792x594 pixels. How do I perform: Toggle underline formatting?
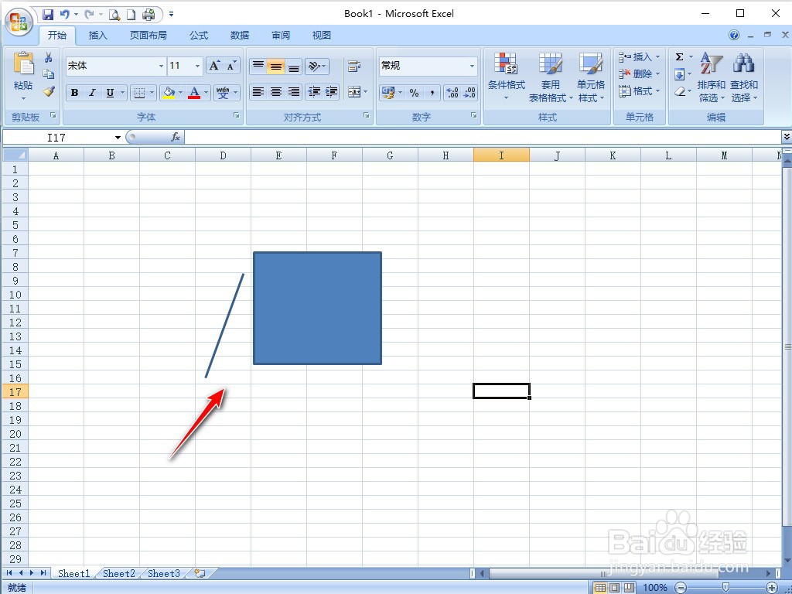coord(110,93)
